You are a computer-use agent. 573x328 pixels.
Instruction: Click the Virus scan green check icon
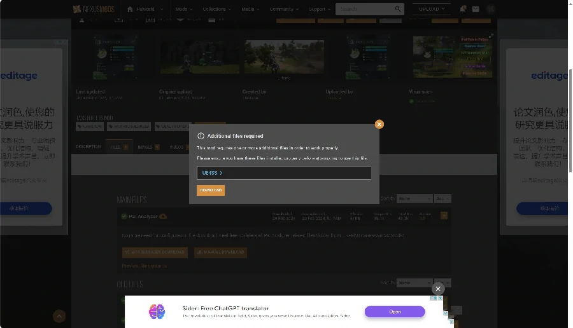(411, 102)
